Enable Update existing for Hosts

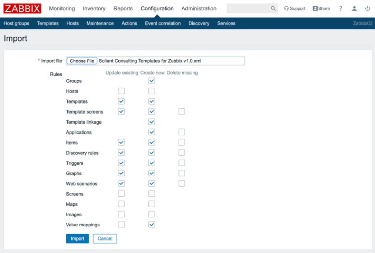click(121, 91)
